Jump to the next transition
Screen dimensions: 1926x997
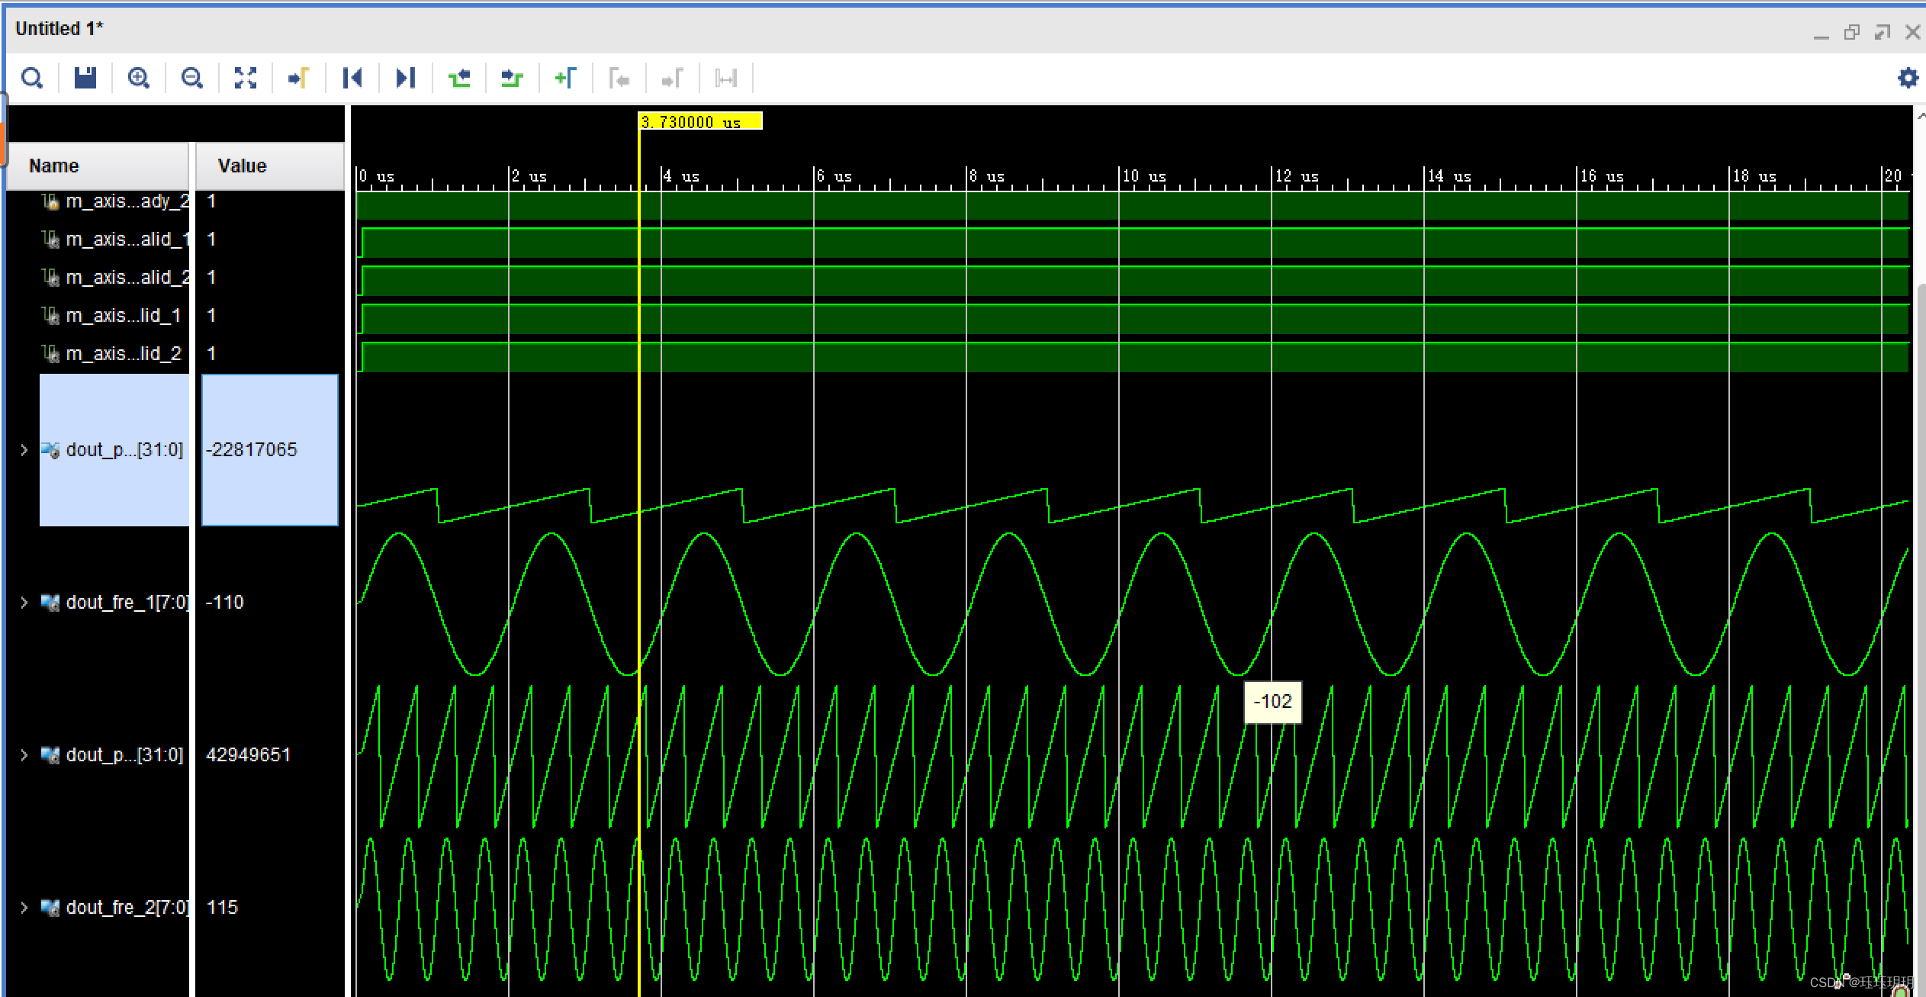[x=511, y=77]
